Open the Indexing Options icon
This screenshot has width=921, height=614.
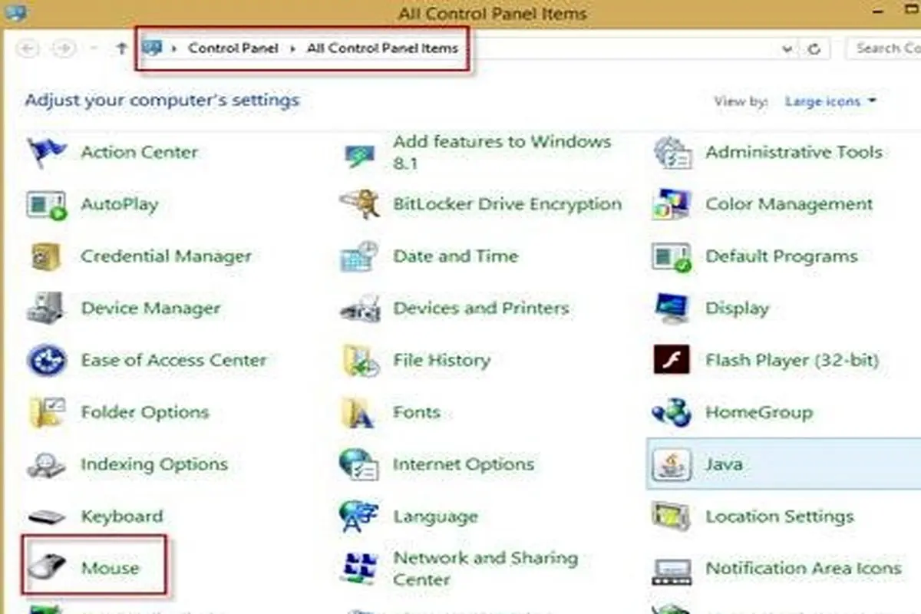[47, 464]
